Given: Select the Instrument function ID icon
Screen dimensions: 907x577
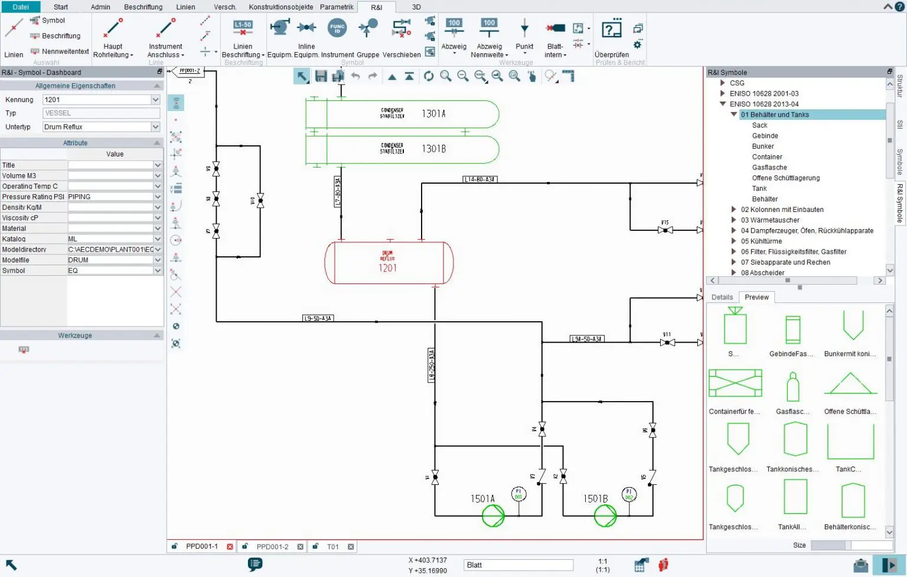Looking at the screenshot, I should point(337,28).
